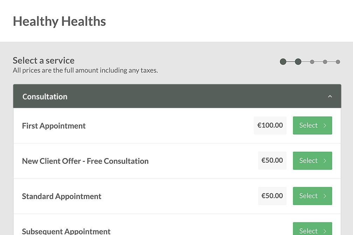Click the third progress step dot

tap(312, 62)
